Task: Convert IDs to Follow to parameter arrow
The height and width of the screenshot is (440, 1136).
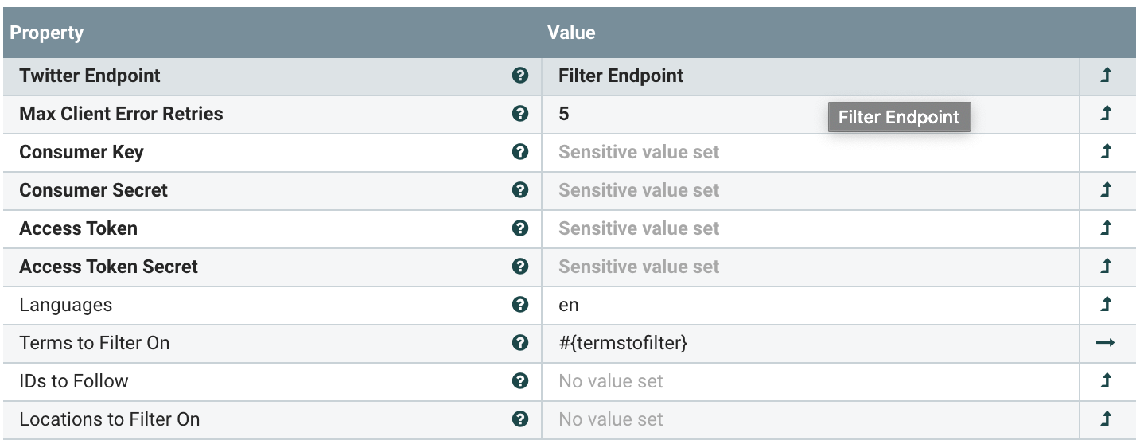Action: 1105,381
